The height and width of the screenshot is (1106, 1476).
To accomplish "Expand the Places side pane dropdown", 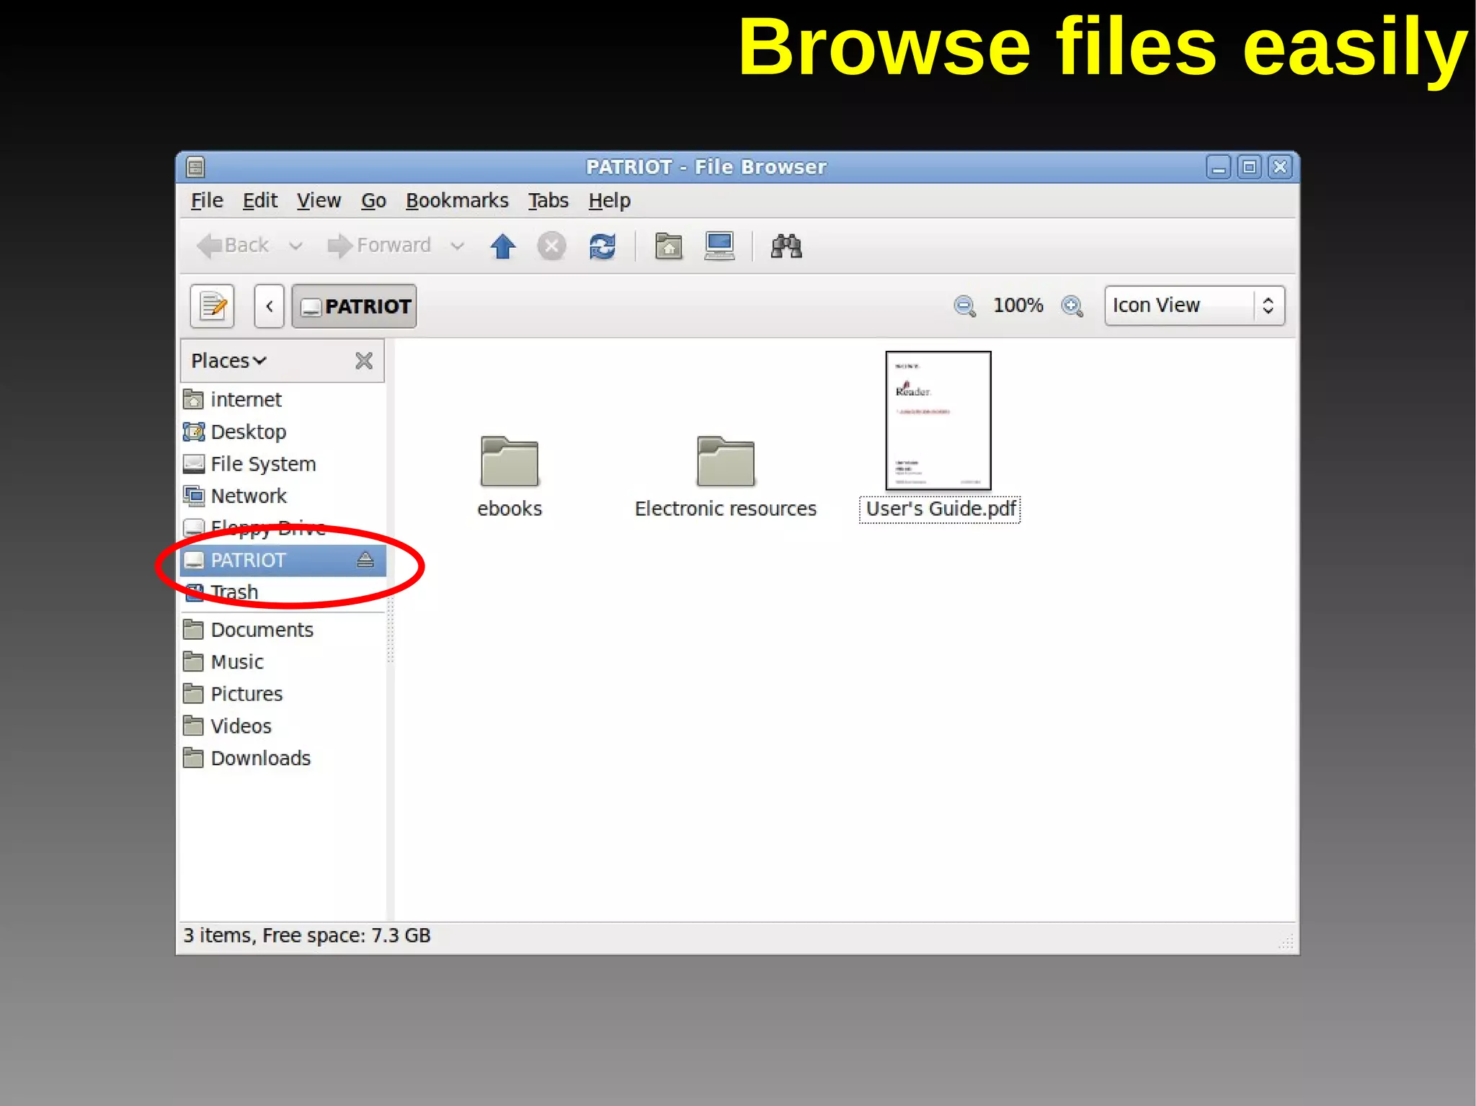I will (228, 361).
